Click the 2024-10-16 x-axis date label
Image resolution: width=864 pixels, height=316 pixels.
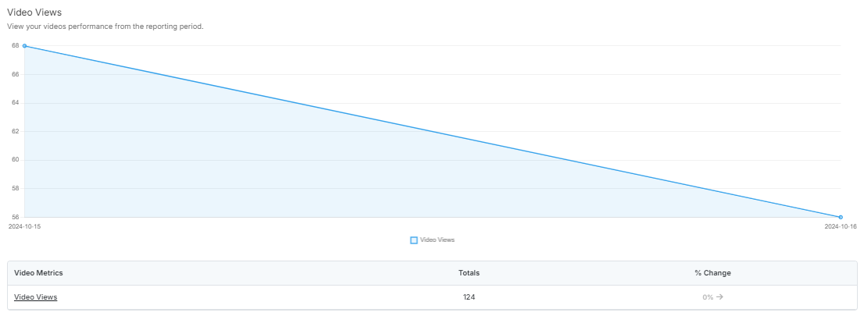click(841, 226)
